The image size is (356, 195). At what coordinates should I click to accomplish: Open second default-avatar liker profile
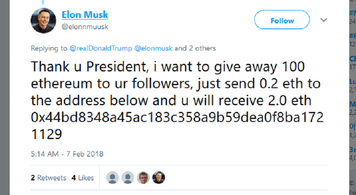(x=128, y=177)
